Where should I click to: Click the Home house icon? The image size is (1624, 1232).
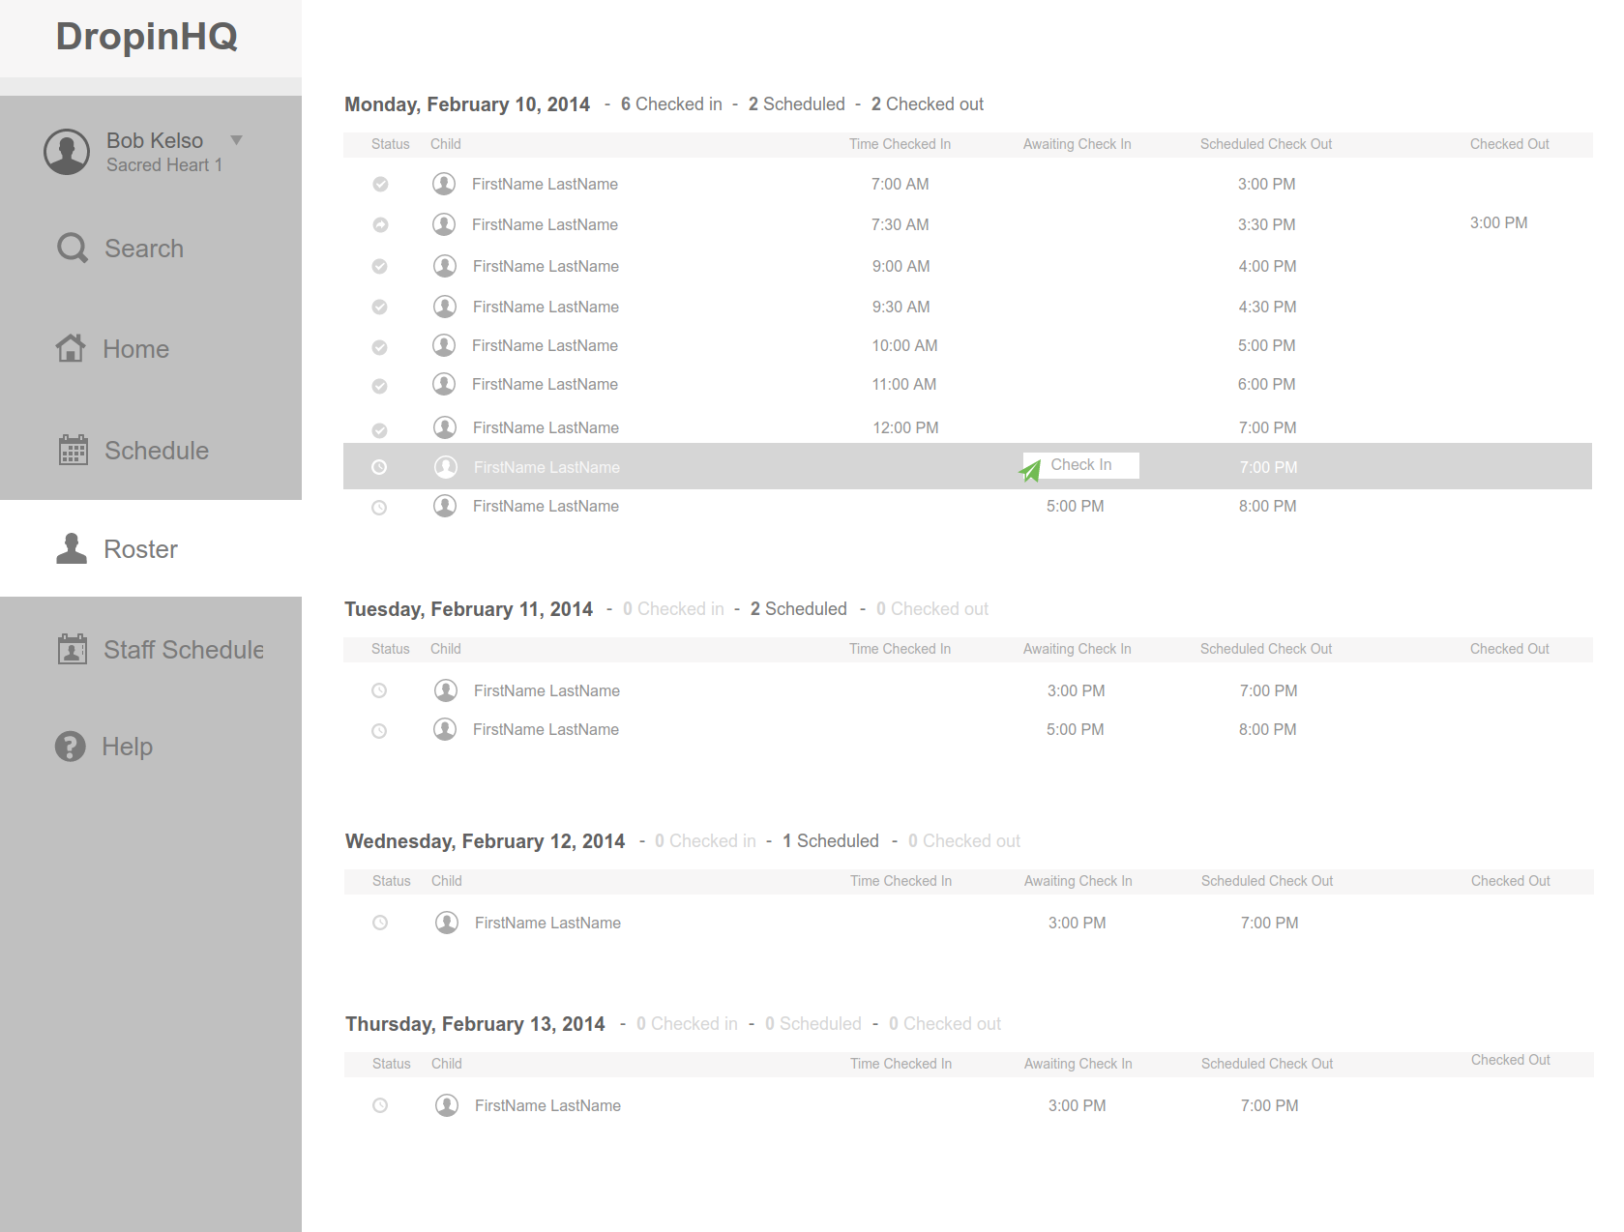[x=71, y=347]
